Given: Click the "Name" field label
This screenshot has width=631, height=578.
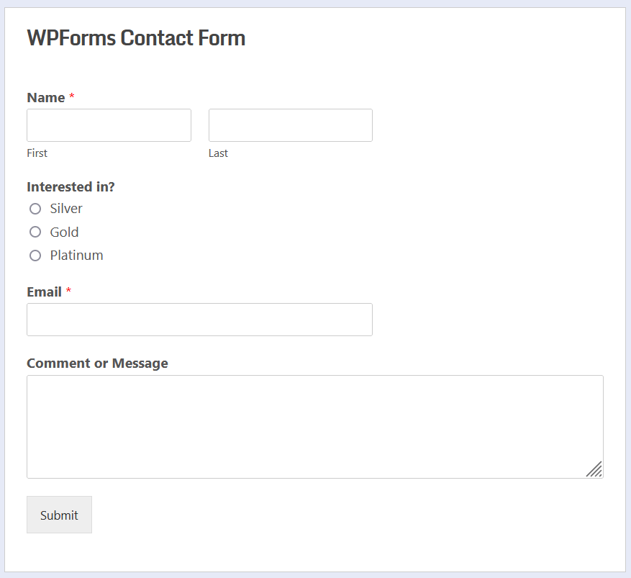Looking at the screenshot, I should [46, 98].
